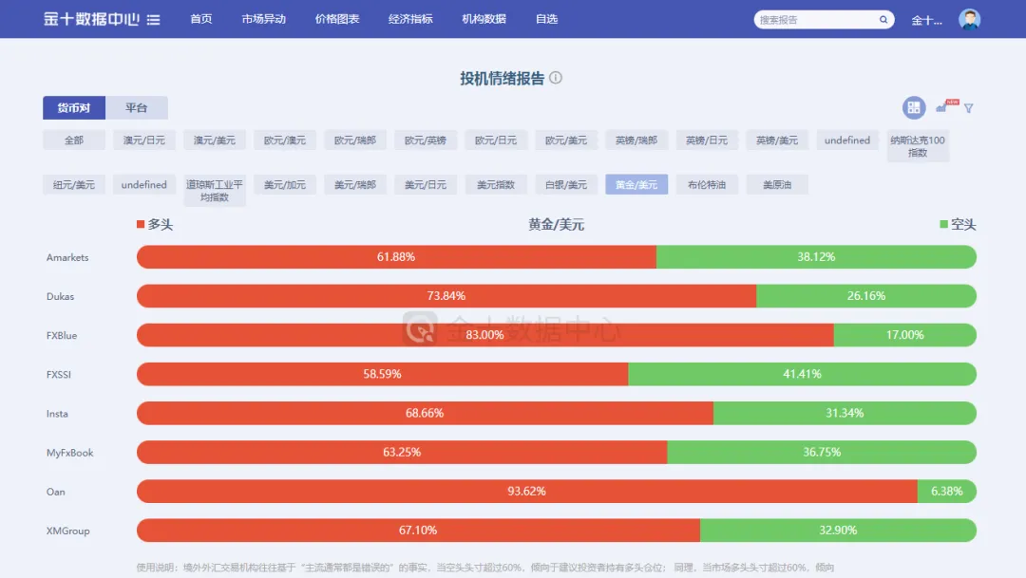Click the XMGroup platform label

pyautogui.click(x=68, y=531)
